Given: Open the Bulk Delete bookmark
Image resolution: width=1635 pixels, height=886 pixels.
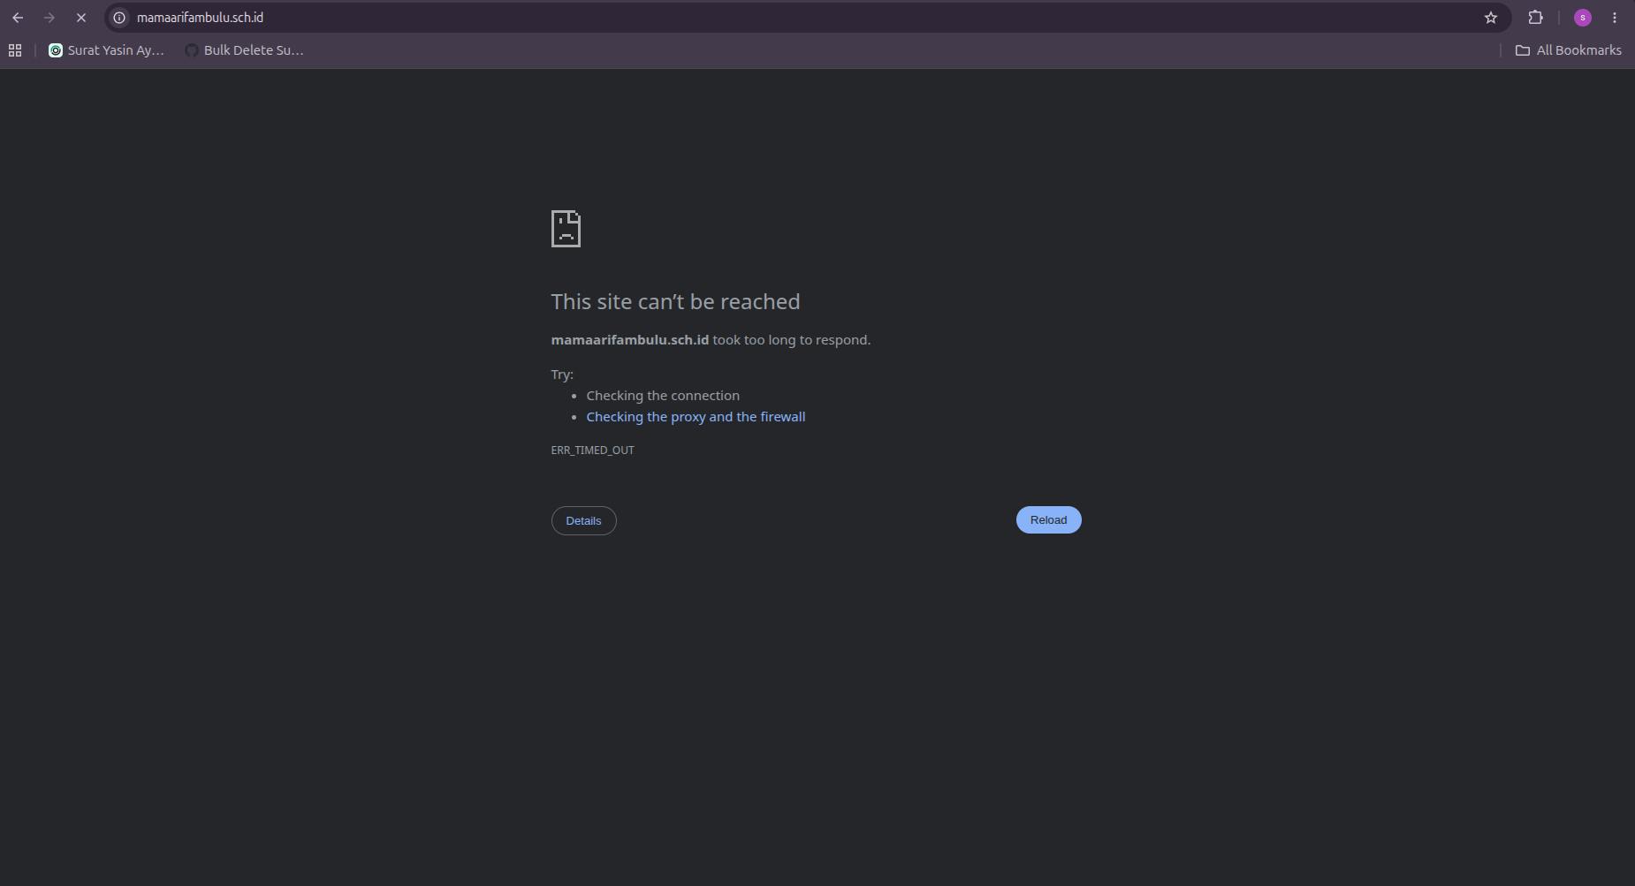Looking at the screenshot, I should pyautogui.click(x=244, y=50).
